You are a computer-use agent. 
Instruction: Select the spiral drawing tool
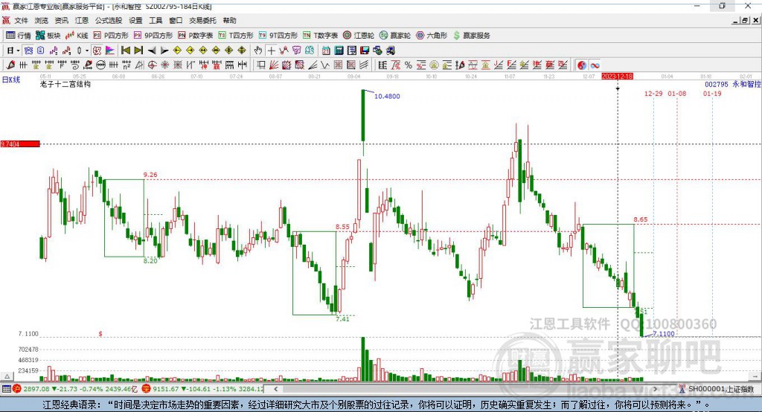click(x=75, y=65)
